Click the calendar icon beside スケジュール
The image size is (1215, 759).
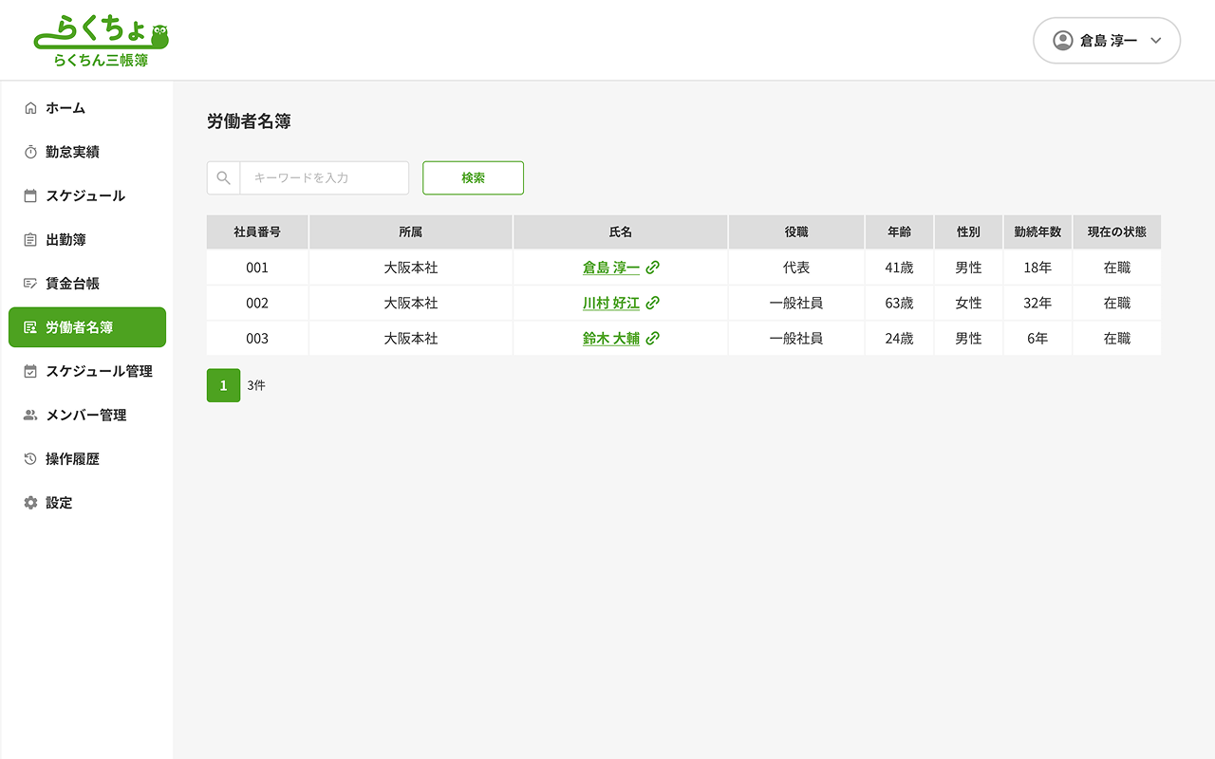click(30, 196)
